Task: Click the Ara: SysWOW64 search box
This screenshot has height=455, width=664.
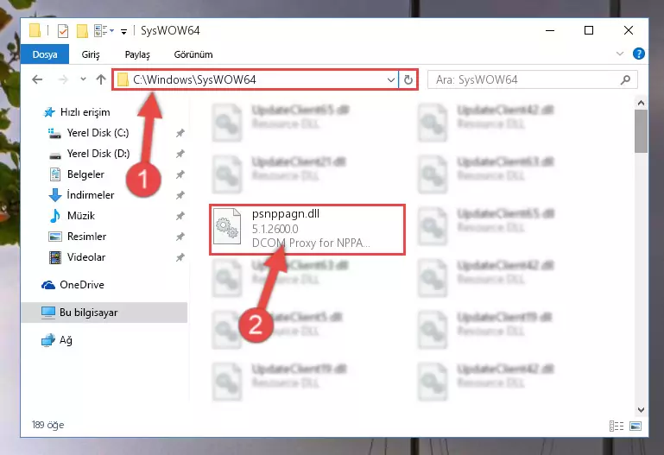Action: pyautogui.click(x=532, y=79)
